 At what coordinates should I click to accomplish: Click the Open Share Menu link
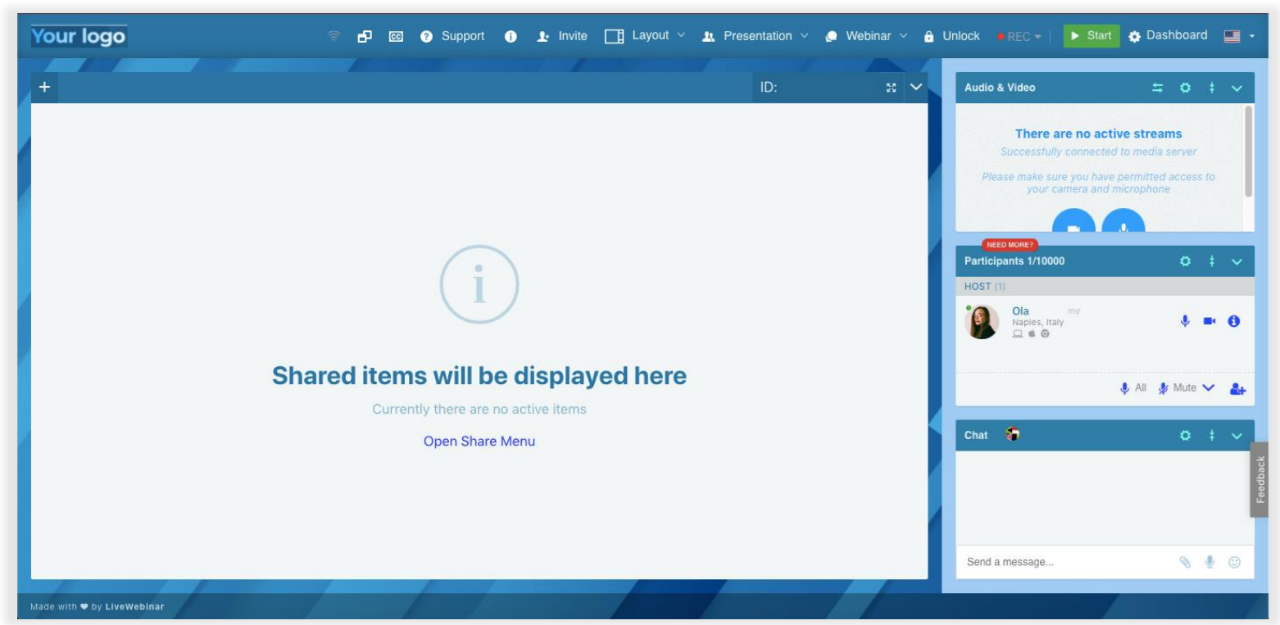point(479,442)
